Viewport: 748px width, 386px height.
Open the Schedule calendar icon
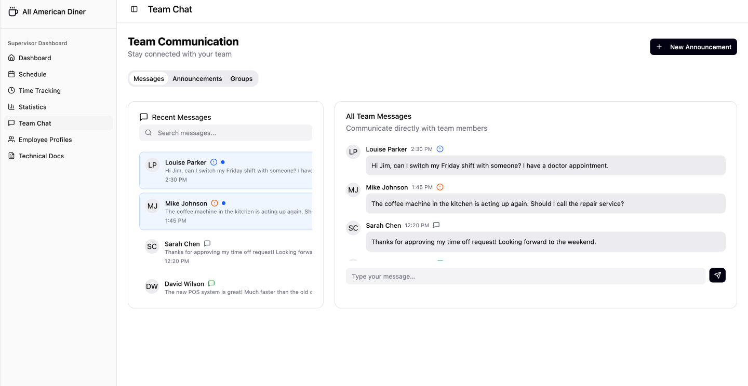click(x=11, y=74)
